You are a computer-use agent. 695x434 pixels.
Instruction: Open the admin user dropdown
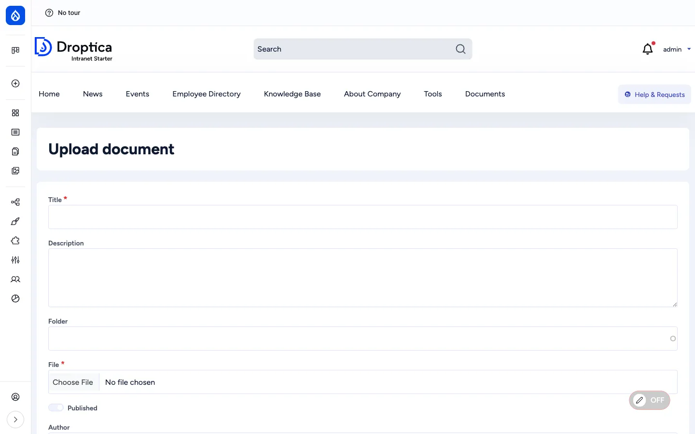(677, 49)
